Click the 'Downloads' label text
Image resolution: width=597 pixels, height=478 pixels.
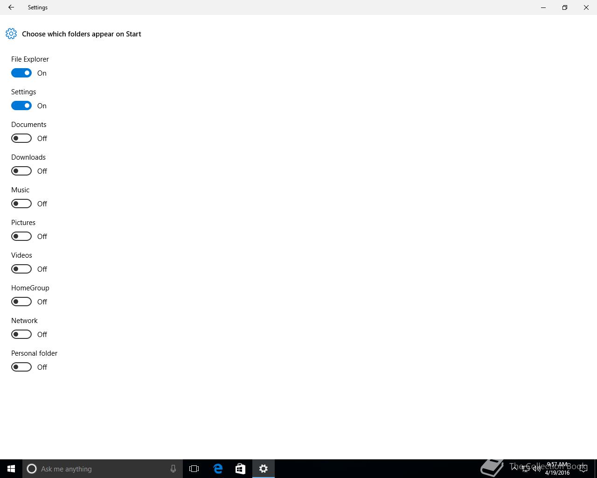pos(28,157)
